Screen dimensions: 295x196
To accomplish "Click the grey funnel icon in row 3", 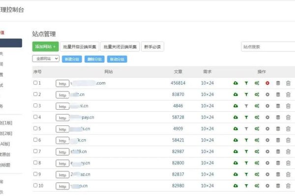I will click(246, 106).
